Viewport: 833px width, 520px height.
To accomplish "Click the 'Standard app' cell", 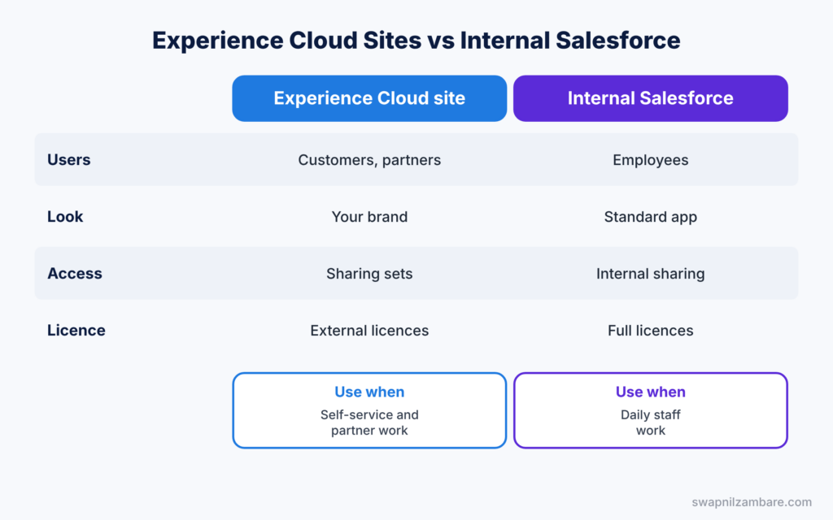I will pos(650,217).
